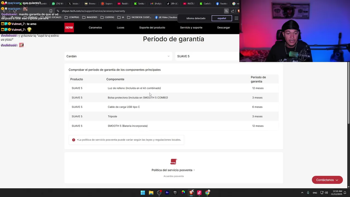
Task: Open the (4) Video Facebook bookmark
Action: (x=166, y=17)
